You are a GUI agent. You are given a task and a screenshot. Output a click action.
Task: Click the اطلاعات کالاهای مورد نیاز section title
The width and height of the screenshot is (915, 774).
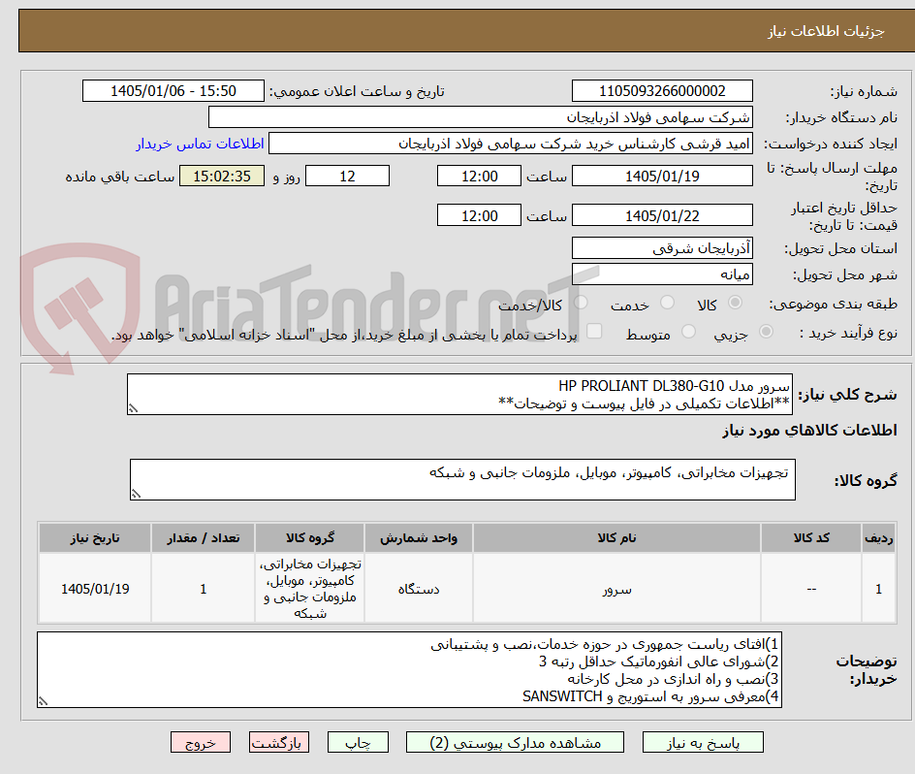coord(810,431)
